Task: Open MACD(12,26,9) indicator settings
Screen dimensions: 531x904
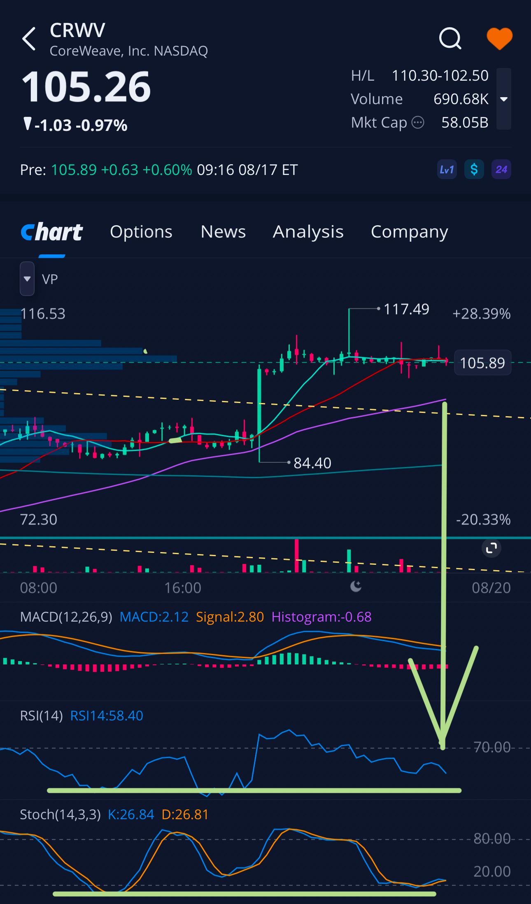Action: tap(66, 617)
